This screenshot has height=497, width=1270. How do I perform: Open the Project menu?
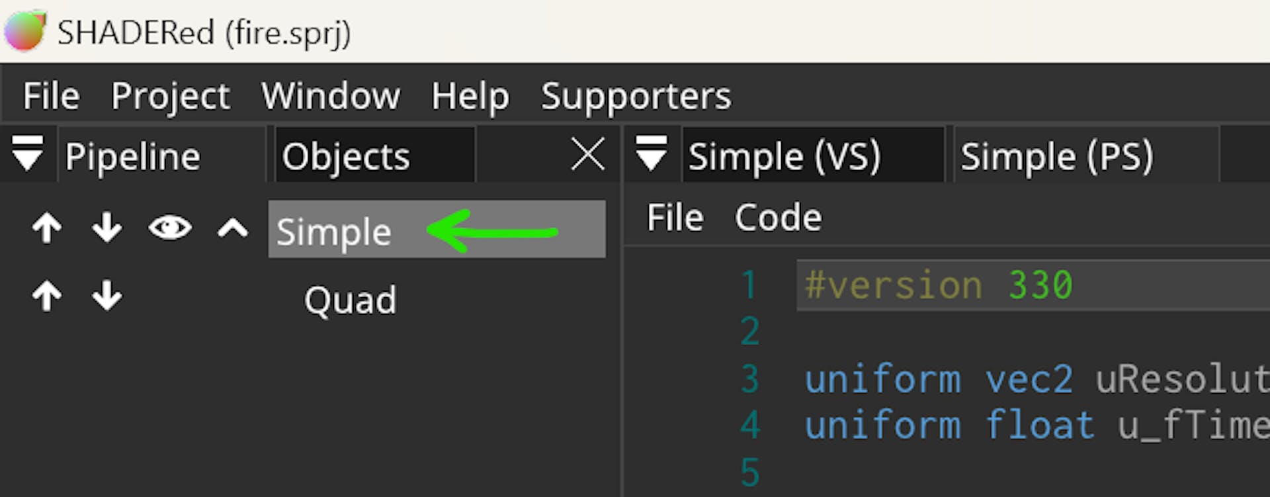click(171, 96)
